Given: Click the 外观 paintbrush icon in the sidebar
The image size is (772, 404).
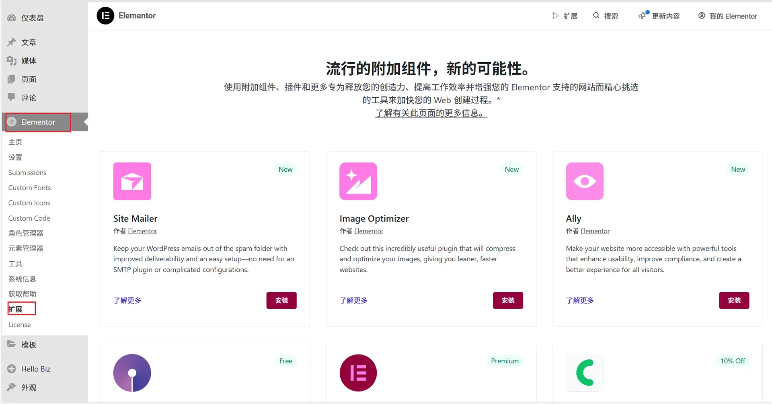Looking at the screenshot, I should (12, 387).
